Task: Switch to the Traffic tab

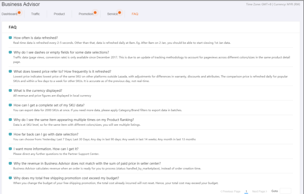Action: 35,14
